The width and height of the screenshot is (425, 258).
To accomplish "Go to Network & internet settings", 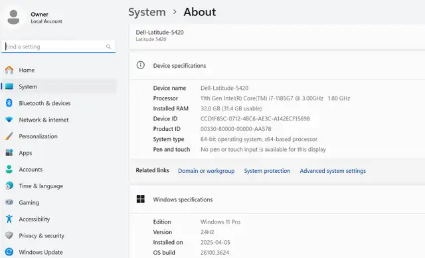I will pyautogui.click(x=59, y=120).
